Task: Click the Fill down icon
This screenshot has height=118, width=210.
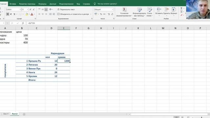Action: coord(181,12)
